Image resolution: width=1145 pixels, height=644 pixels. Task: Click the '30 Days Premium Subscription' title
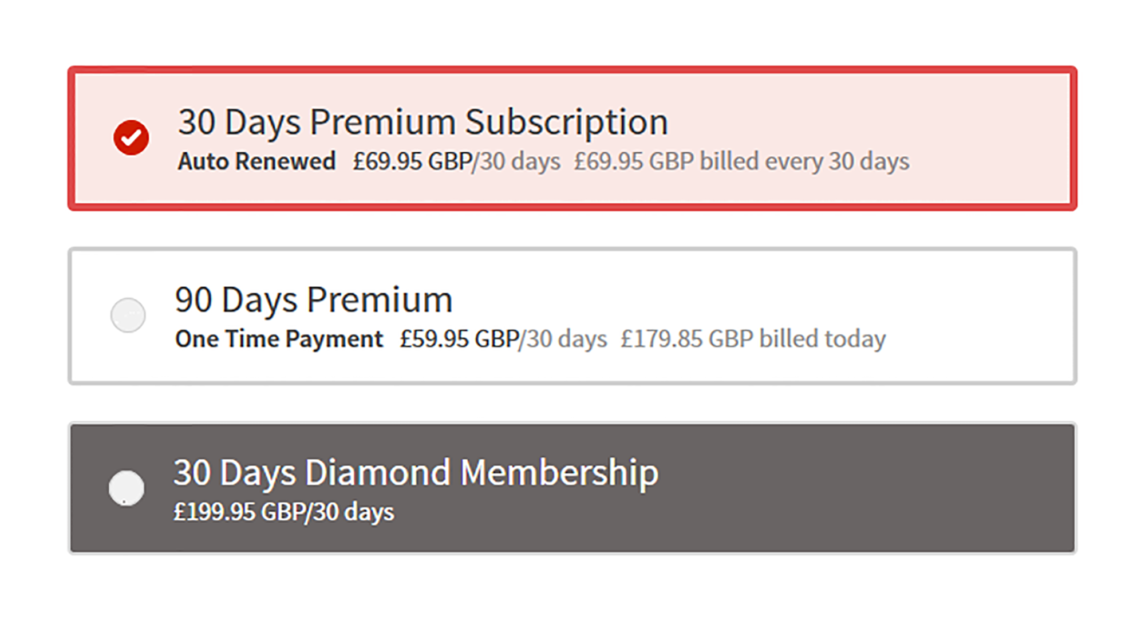[x=423, y=122]
